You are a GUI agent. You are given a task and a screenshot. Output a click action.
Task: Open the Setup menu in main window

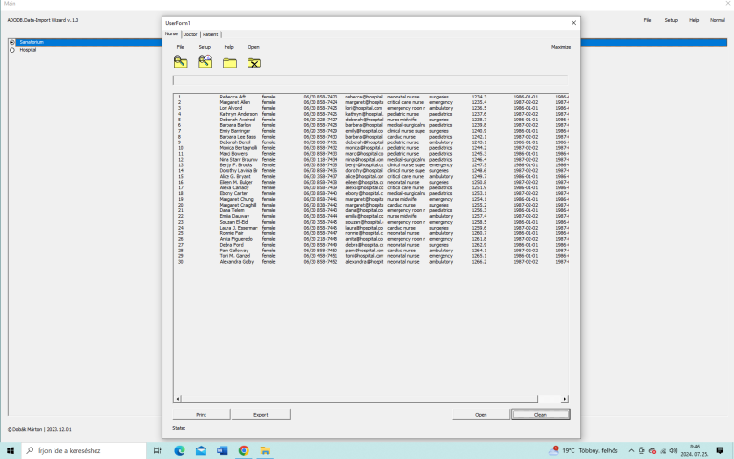coord(671,19)
